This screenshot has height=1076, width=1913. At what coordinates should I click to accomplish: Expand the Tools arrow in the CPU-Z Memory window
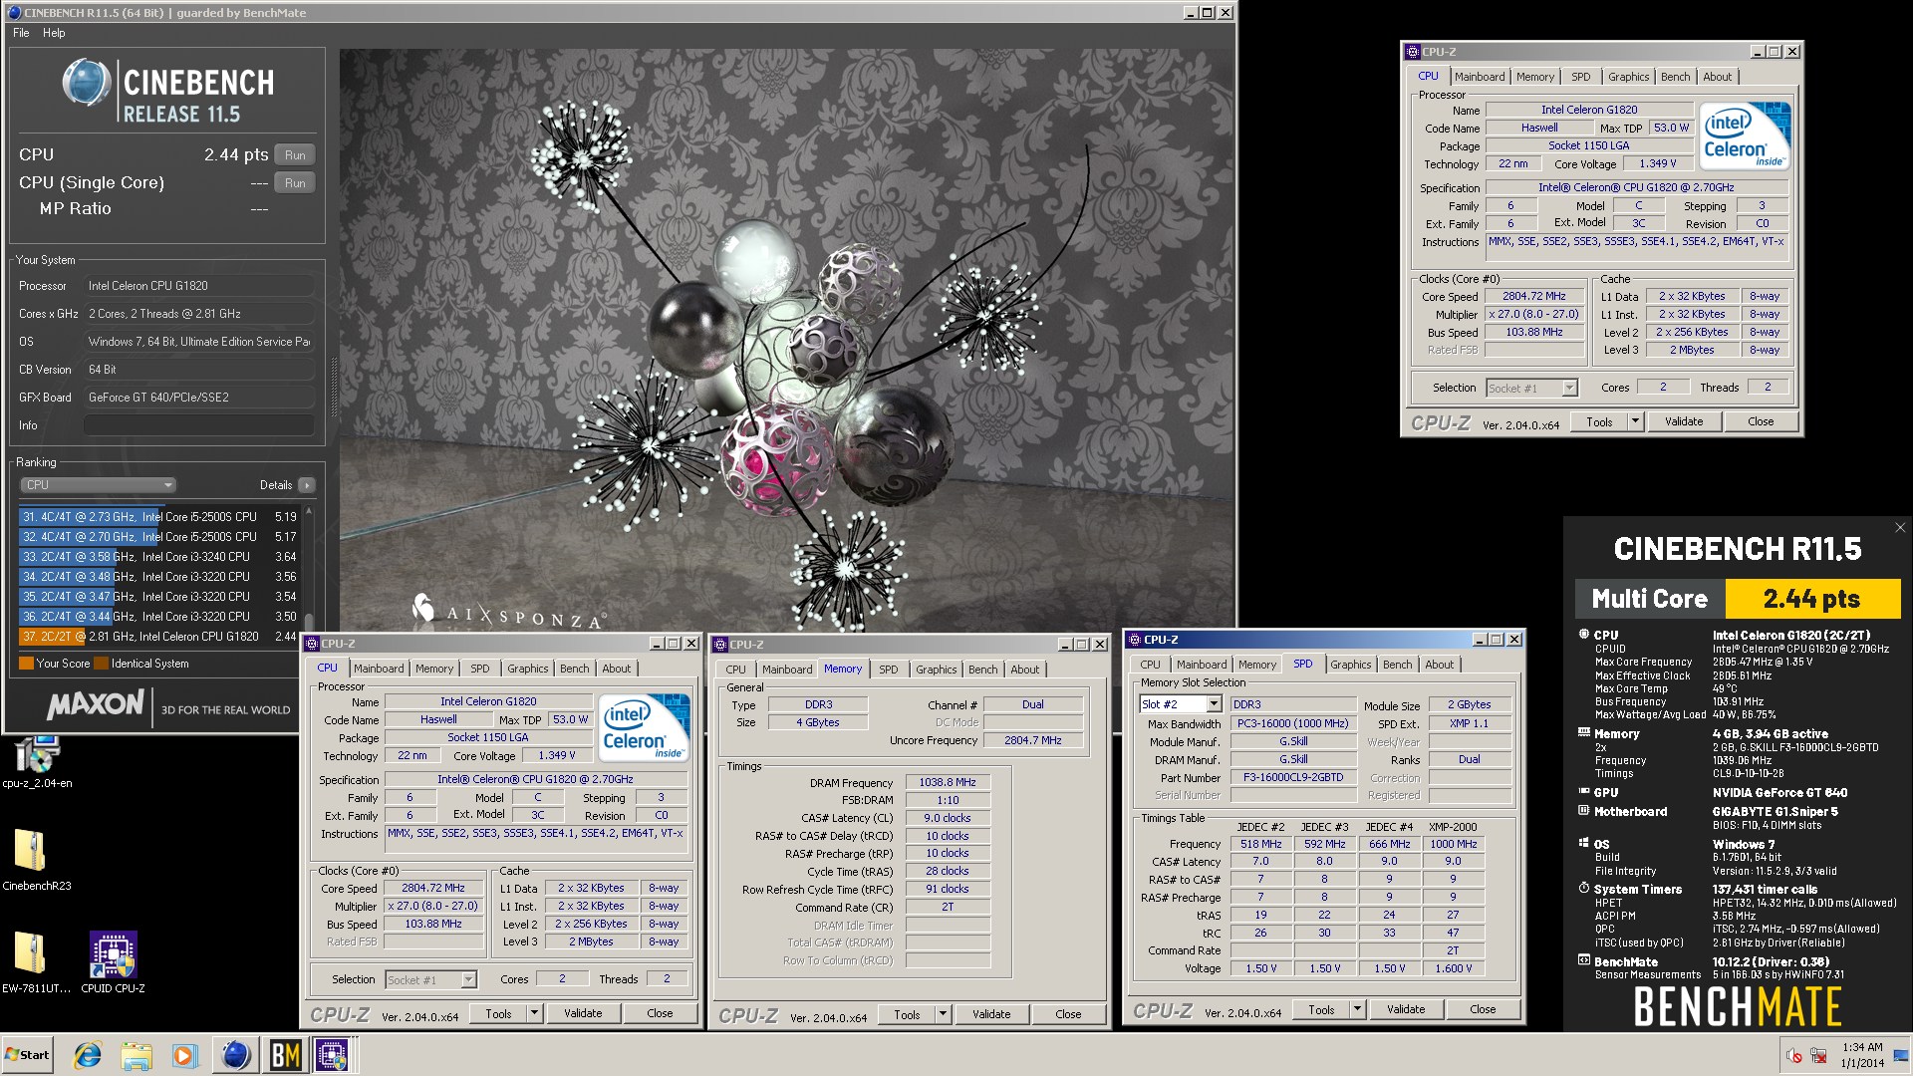click(943, 1014)
